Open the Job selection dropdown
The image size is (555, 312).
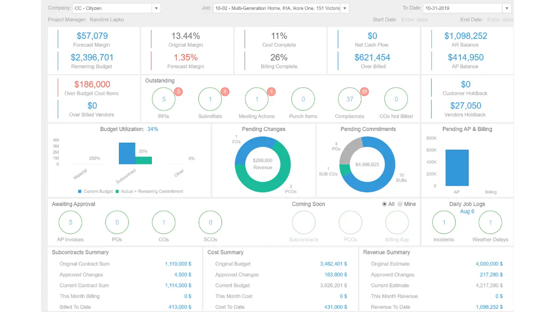point(345,8)
